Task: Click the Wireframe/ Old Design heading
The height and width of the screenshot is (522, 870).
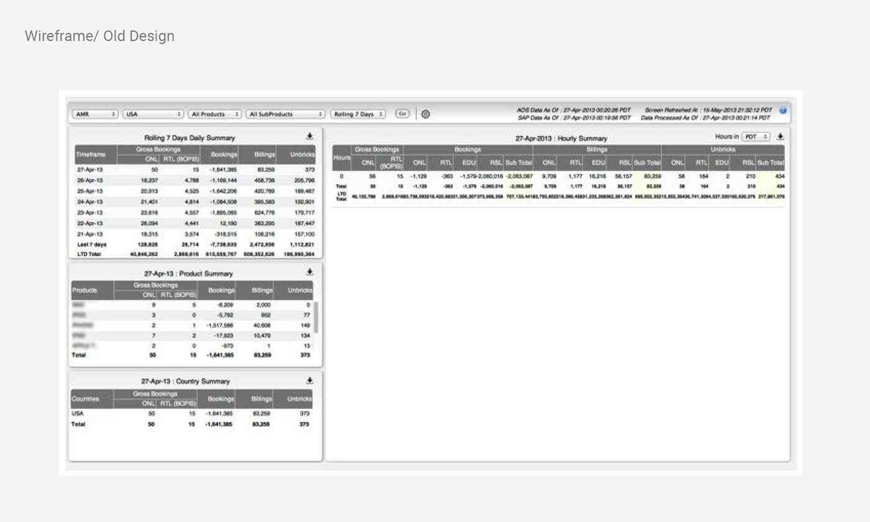Action: pos(99,36)
